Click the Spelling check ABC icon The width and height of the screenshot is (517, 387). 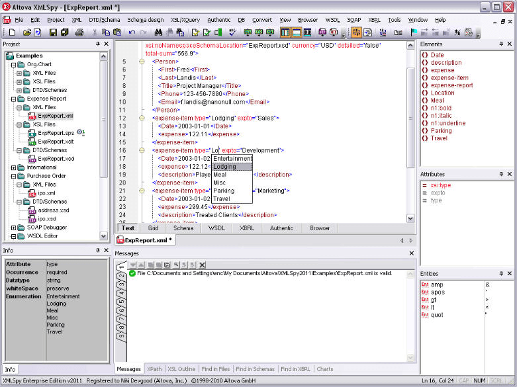coord(233,32)
